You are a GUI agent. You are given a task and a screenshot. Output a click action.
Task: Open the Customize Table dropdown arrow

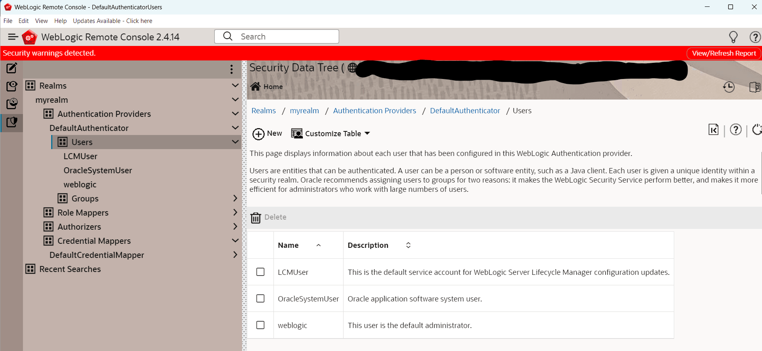click(x=367, y=133)
